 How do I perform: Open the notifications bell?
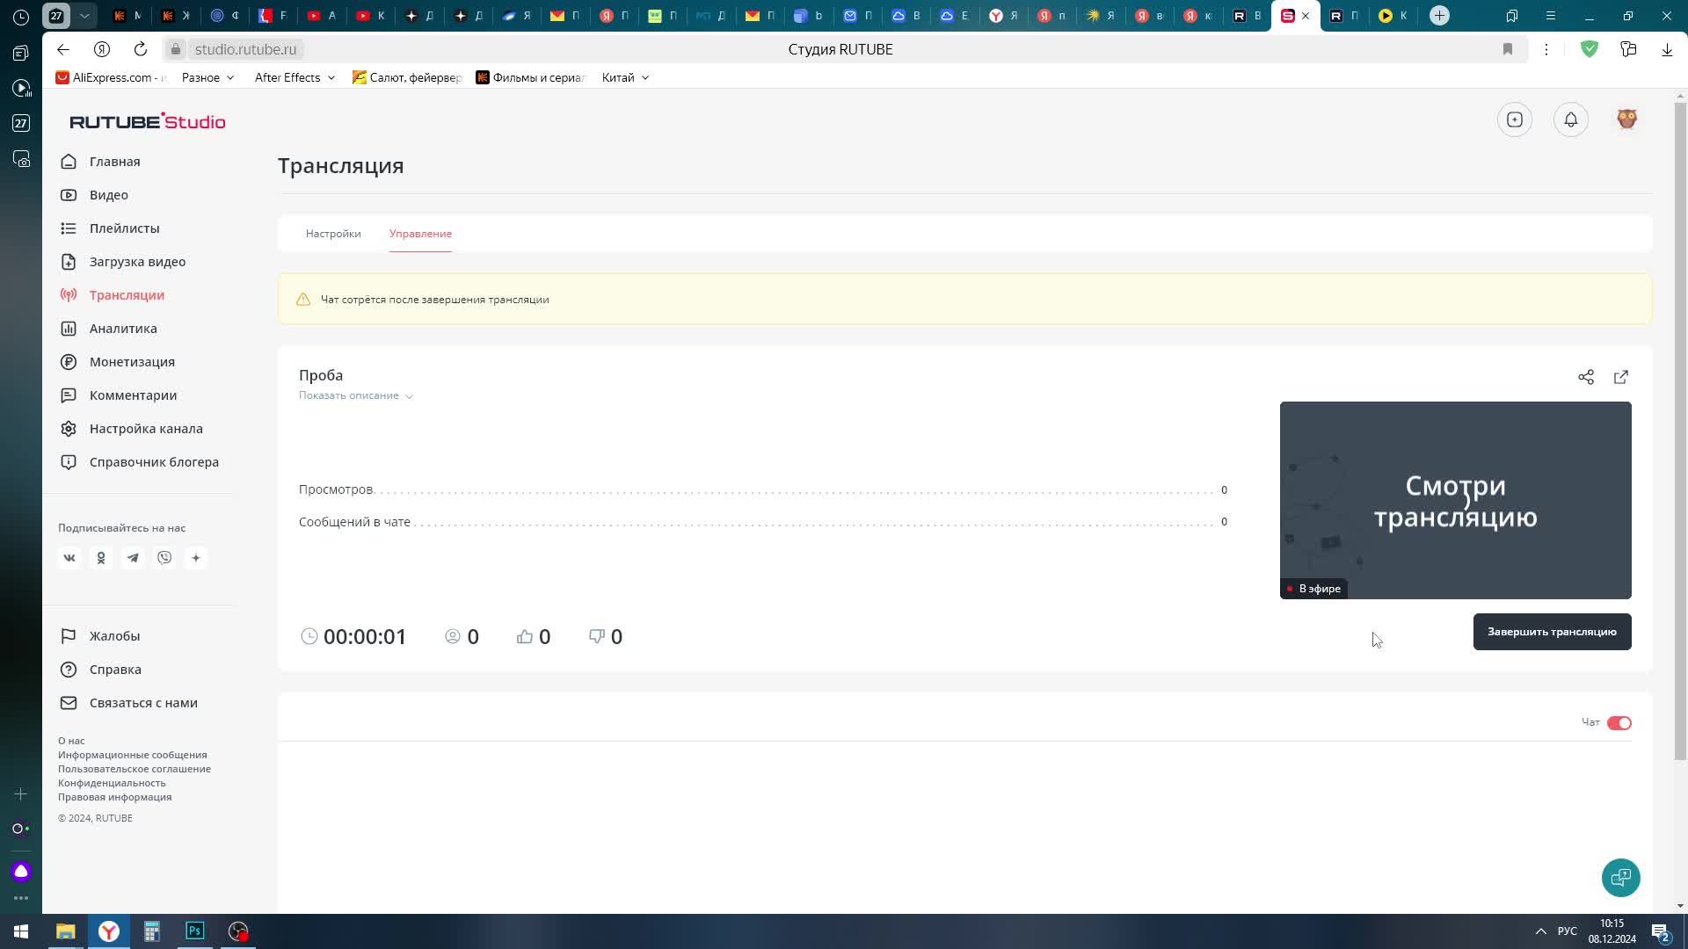pyautogui.click(x=1570, y=120)
